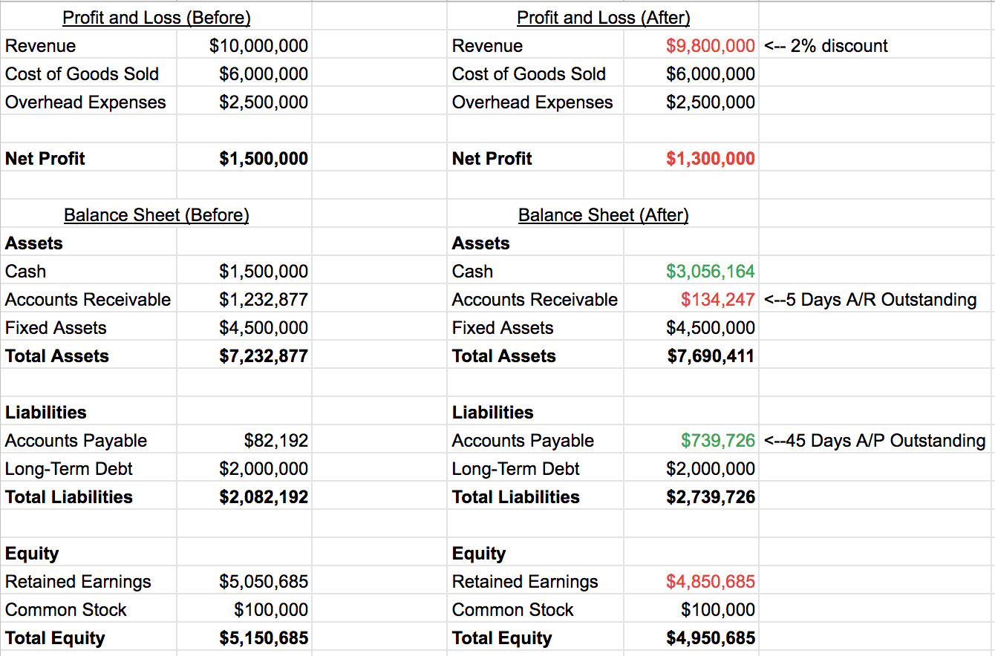Viewport: 995px width, 656px height.
Task: Select green Accounts Payable value $739,726
Action: tap(718, 441)
